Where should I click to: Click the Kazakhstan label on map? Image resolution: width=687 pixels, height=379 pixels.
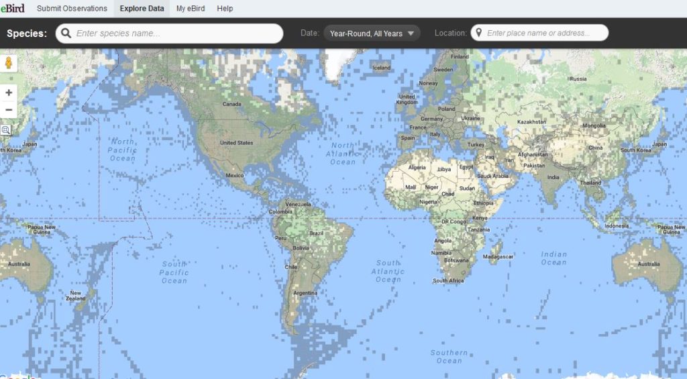pos(531,122)
